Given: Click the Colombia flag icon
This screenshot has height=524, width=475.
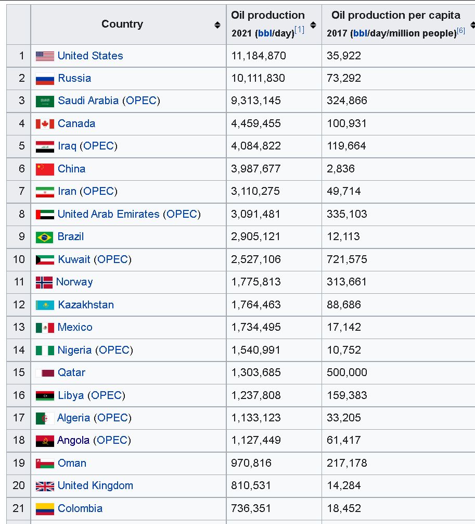Looking at the screenshot, I should point(45,509).
